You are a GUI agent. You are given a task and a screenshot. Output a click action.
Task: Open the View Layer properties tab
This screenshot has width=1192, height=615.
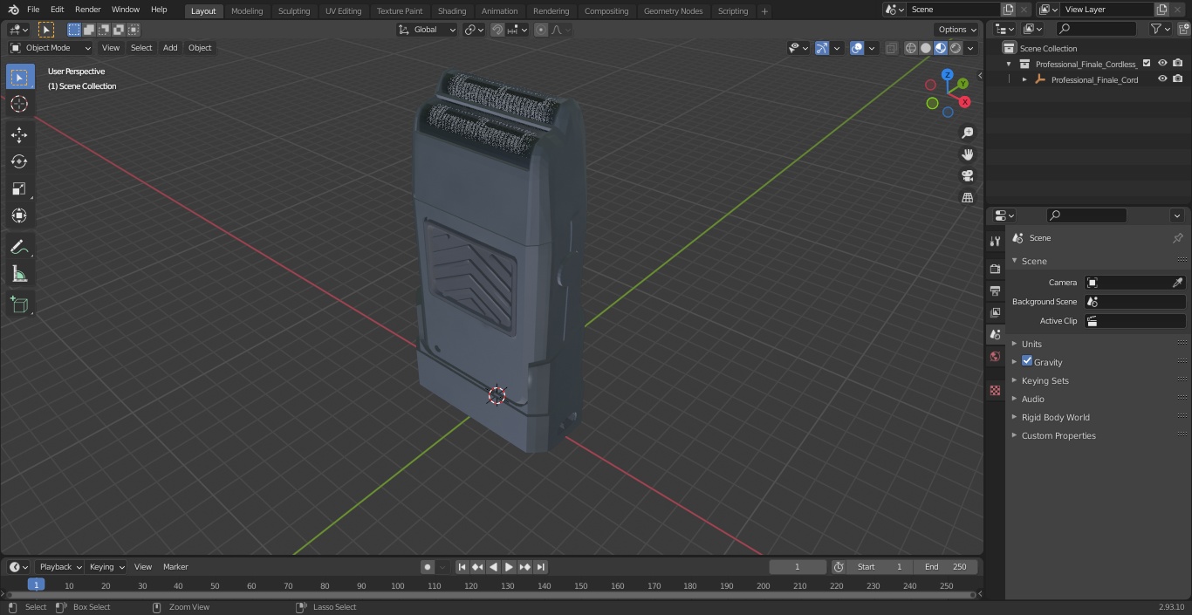point(995,312)
